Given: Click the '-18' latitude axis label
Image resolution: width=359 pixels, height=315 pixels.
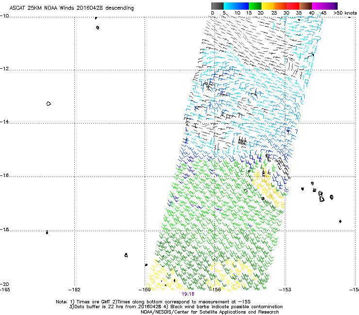Looking at the screenshot, I should click(4, 229).
